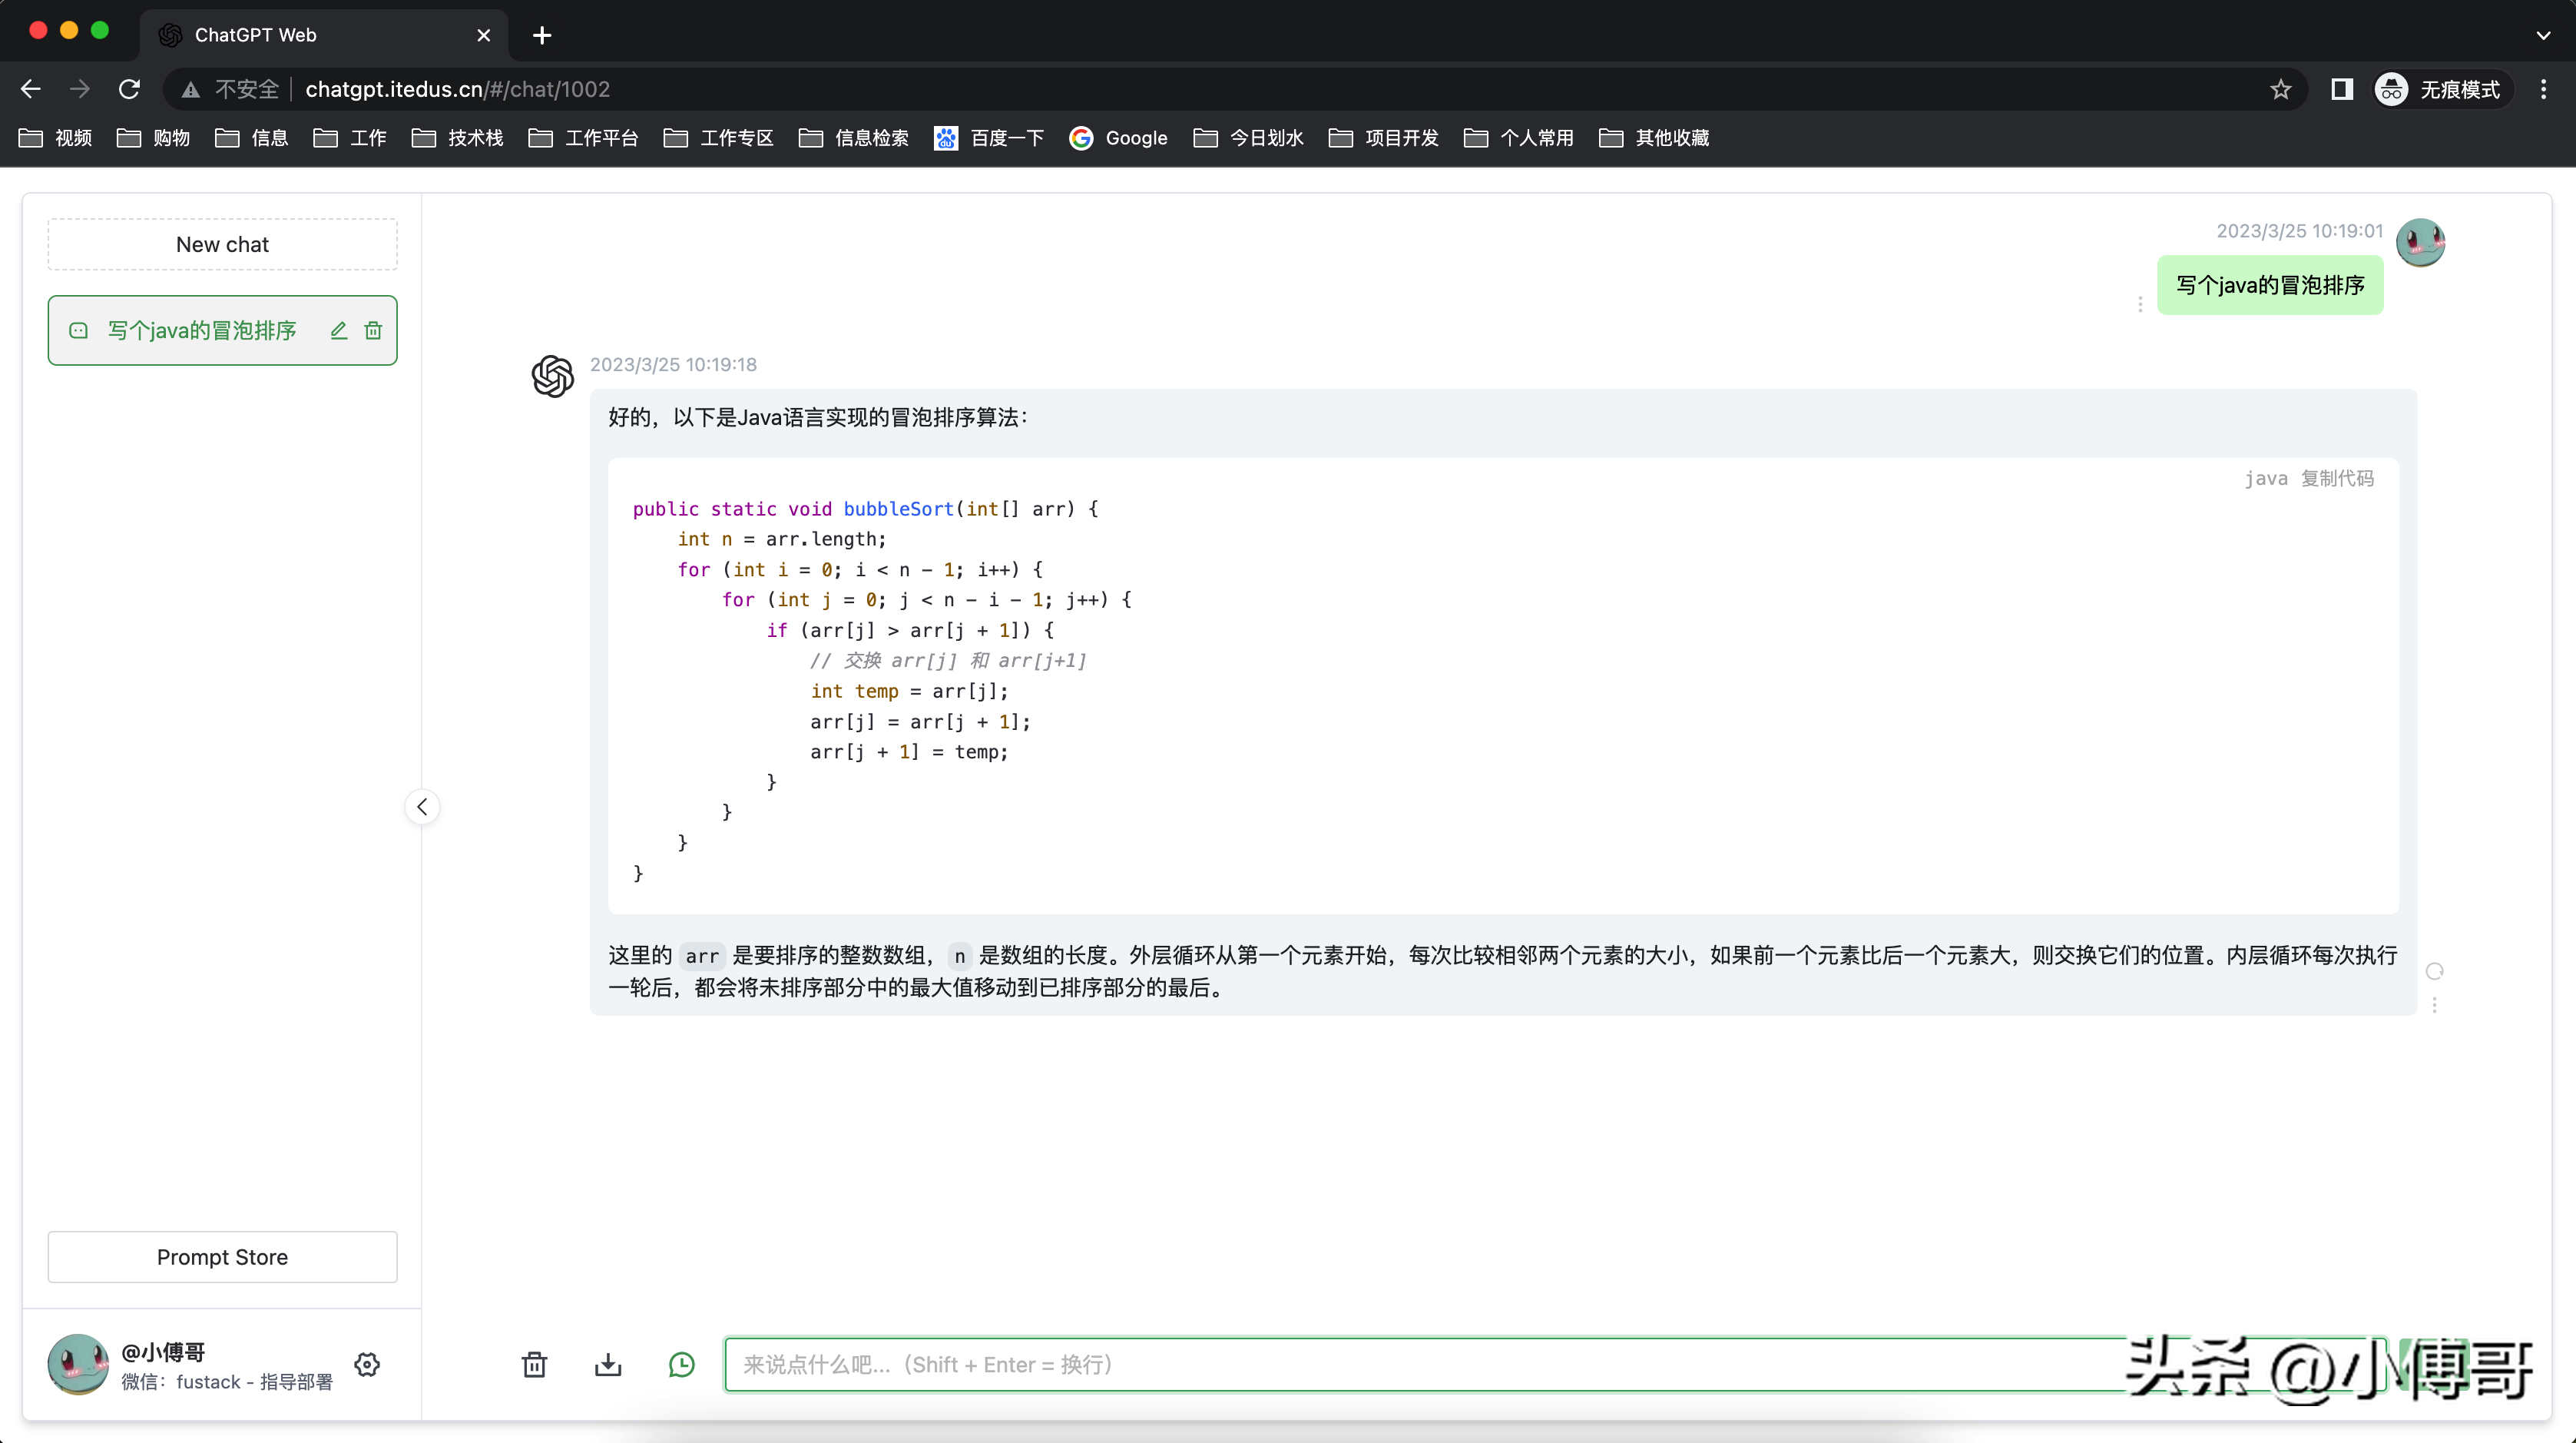Screen dimensions: 2576x1443
Task: Open the user message three-dot options menu
Action: click(x=2140, y=304)
